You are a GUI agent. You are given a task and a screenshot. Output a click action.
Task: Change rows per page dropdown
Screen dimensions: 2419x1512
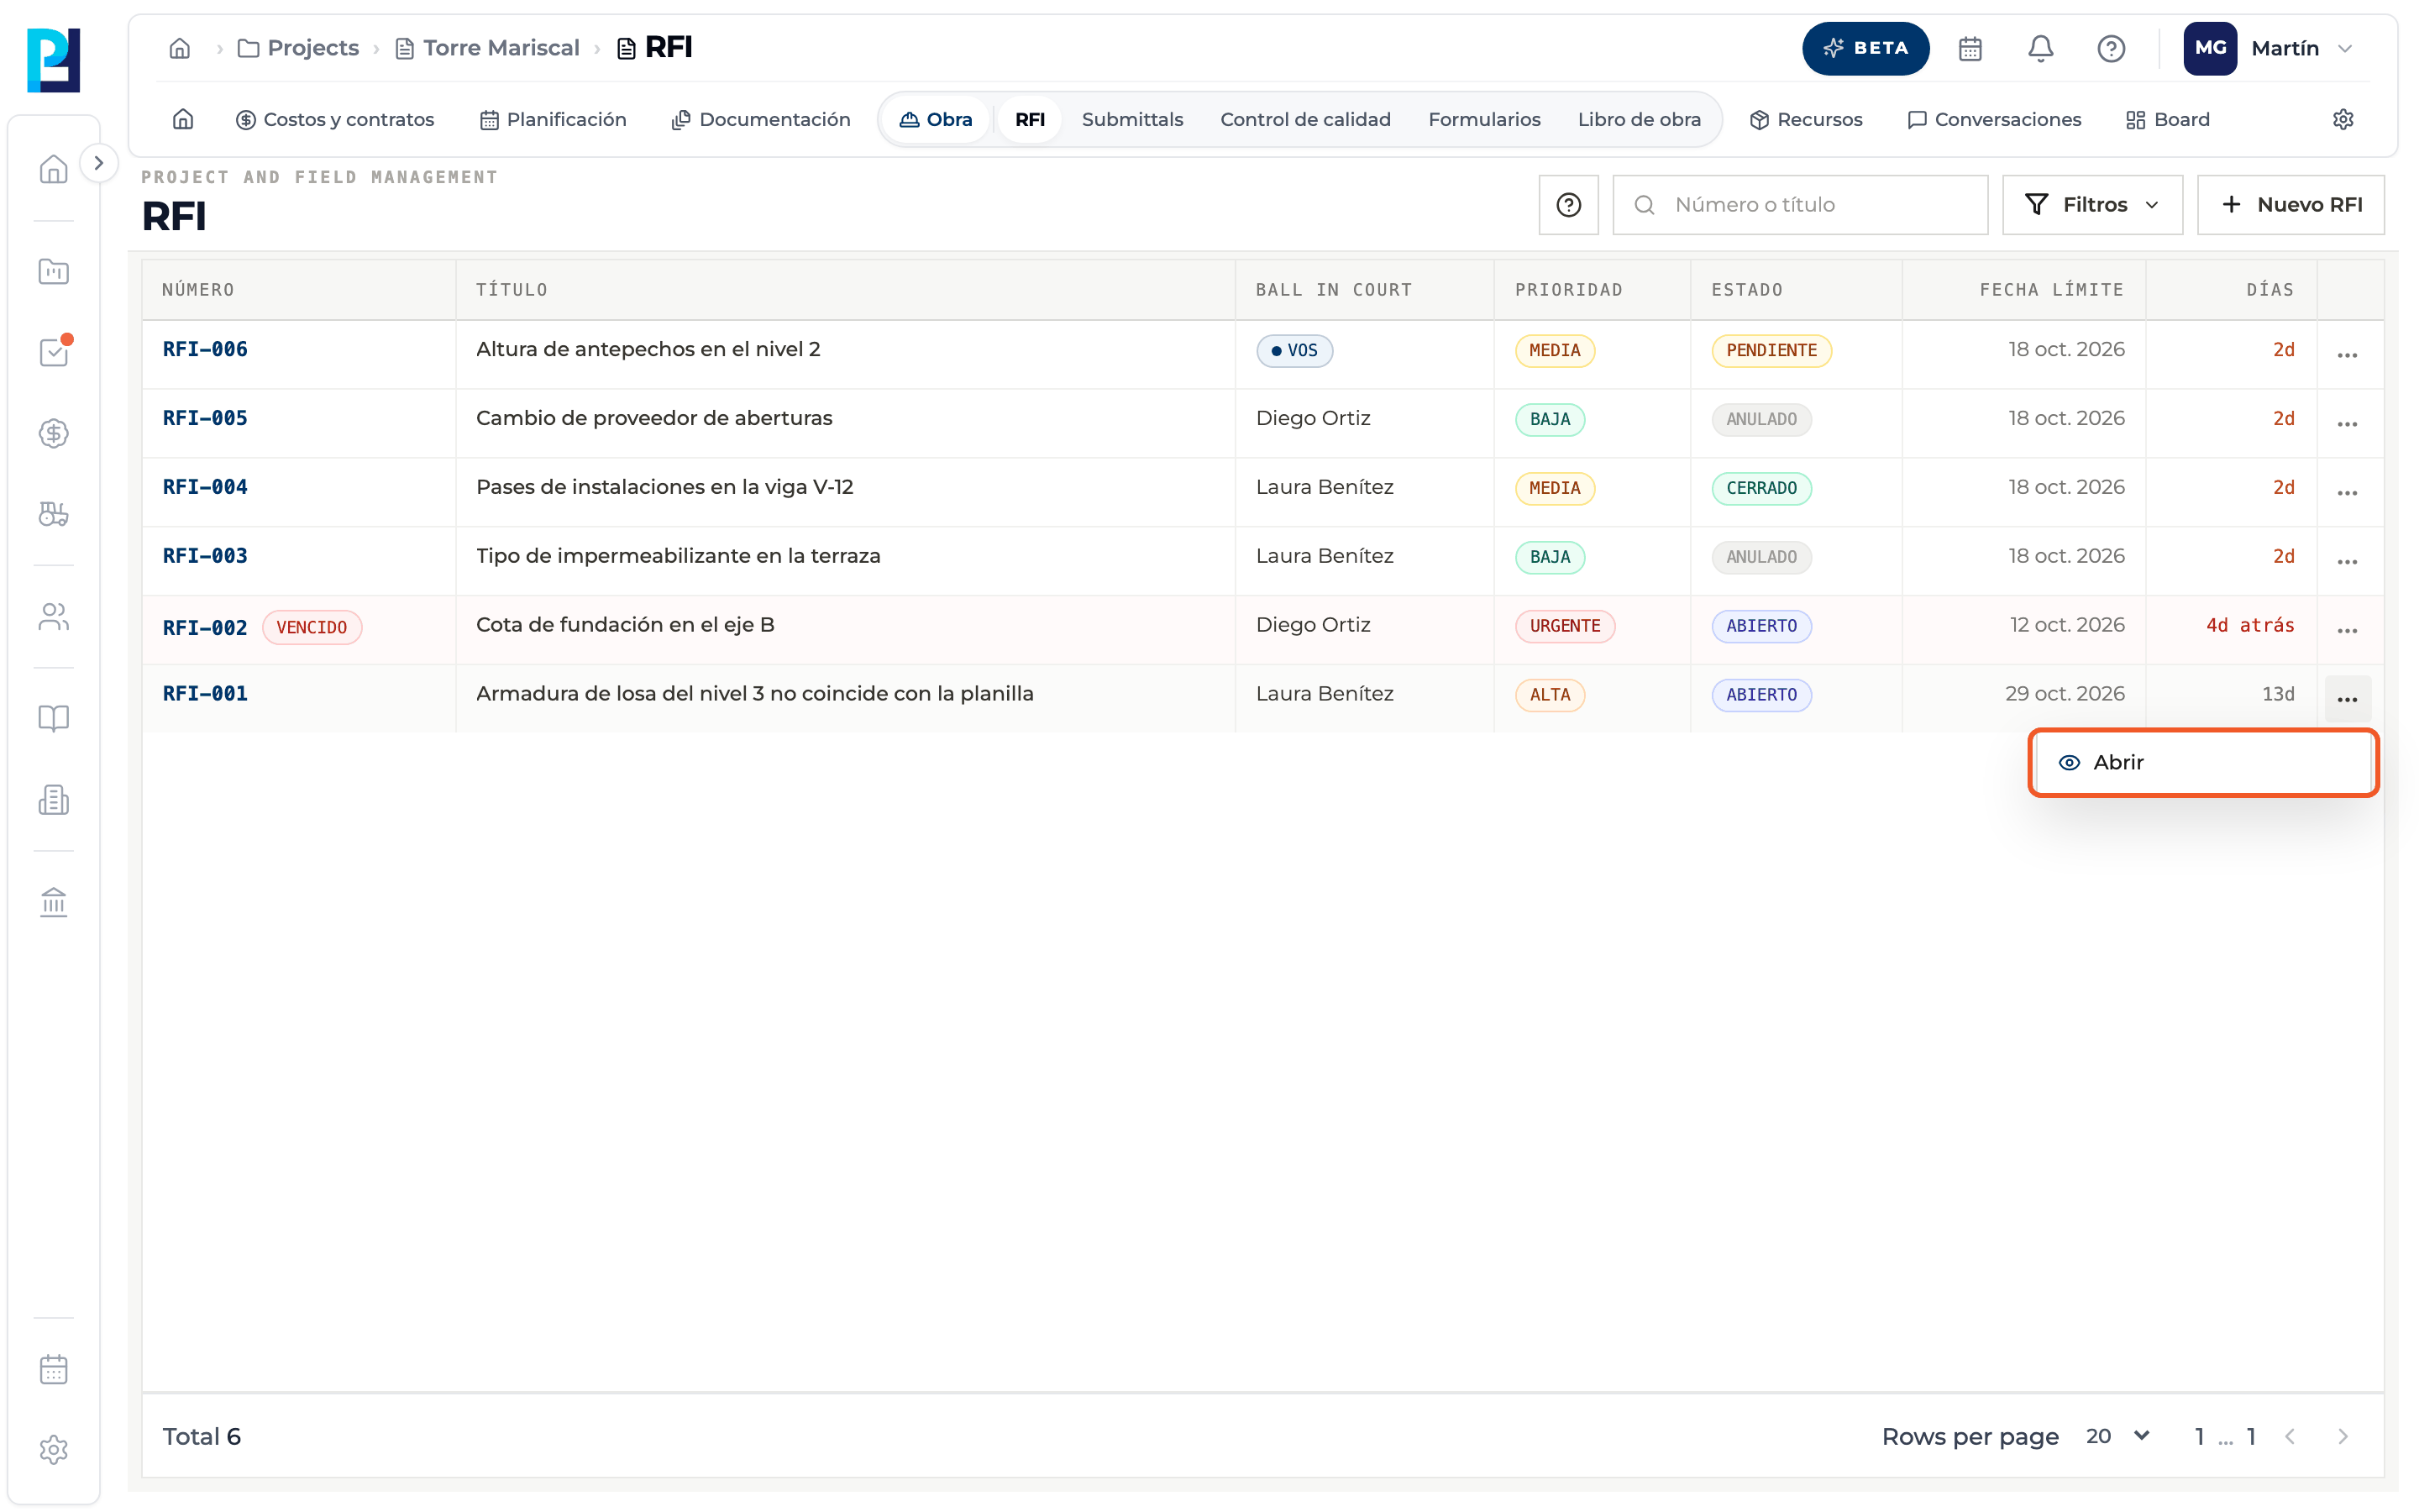2118,1436
